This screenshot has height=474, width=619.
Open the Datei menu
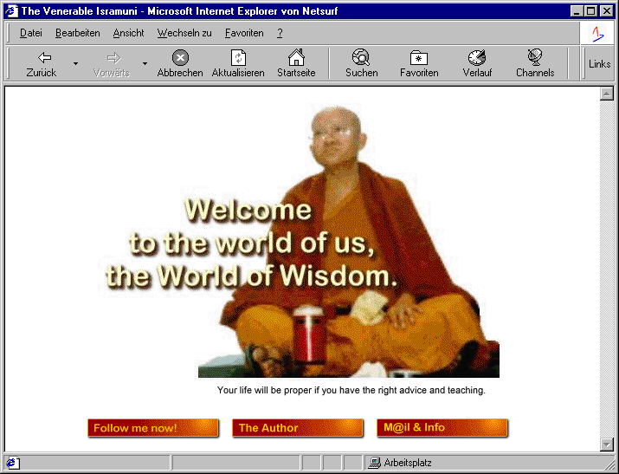(x=31, y=33)
